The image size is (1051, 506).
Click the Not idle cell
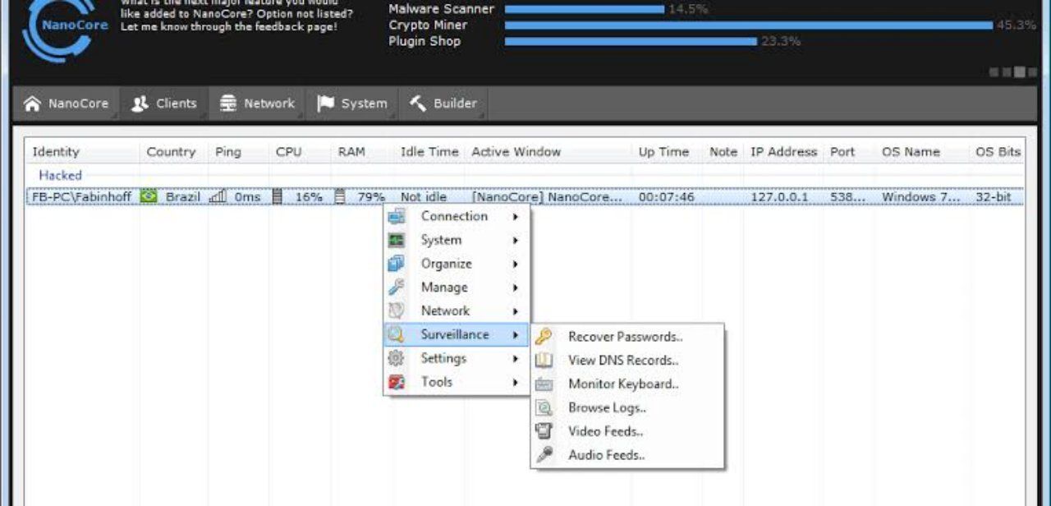pyautogui.click(x=424, y=197)
